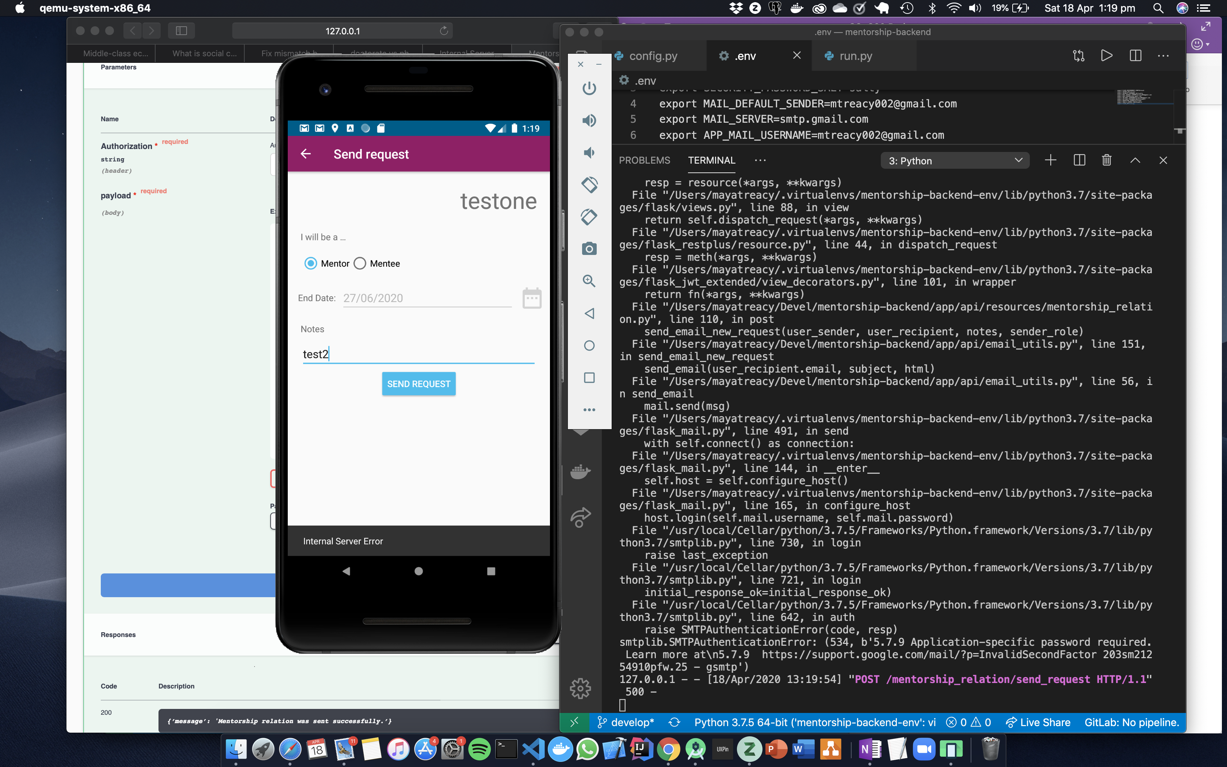Screen dimensions: 1227x767
Task: Switch to the PROBLEMS panel tab
Action: pos(645,160)
